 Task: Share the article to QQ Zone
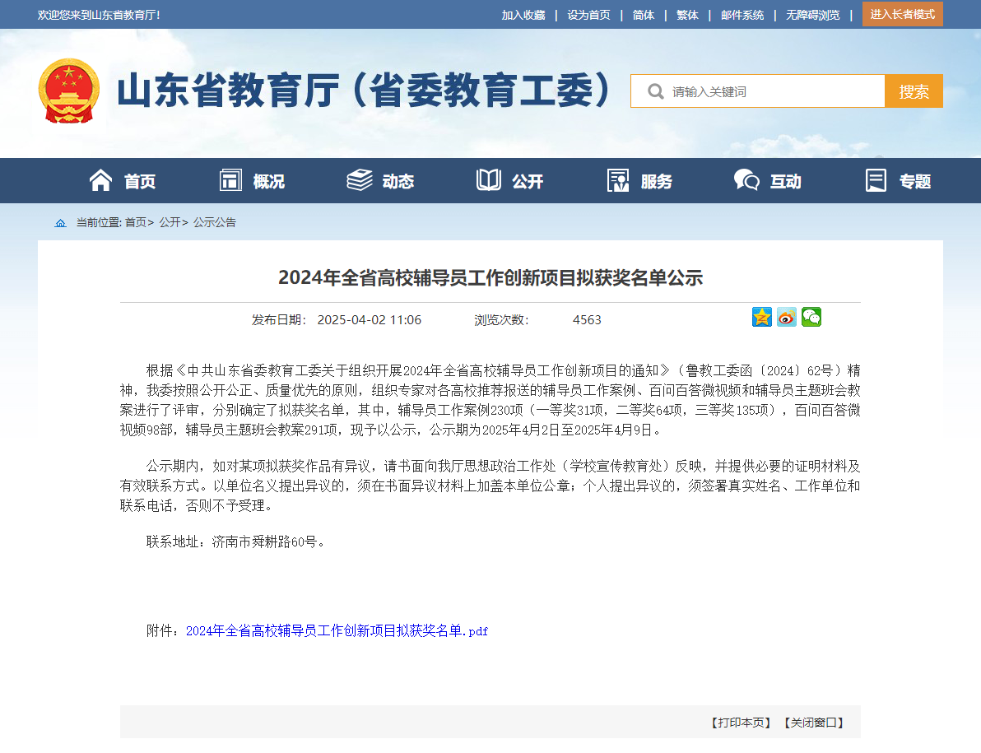click(762, 317)
